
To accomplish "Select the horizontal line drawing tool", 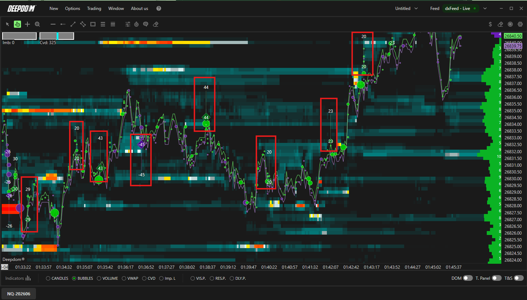I will pos(53,24).
